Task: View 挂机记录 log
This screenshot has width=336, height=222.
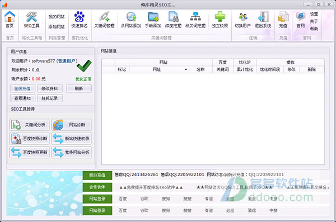Action: point(50,98)
